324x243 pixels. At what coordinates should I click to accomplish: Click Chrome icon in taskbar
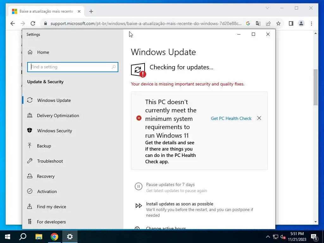pyautogui.click(x=54, y=237)
